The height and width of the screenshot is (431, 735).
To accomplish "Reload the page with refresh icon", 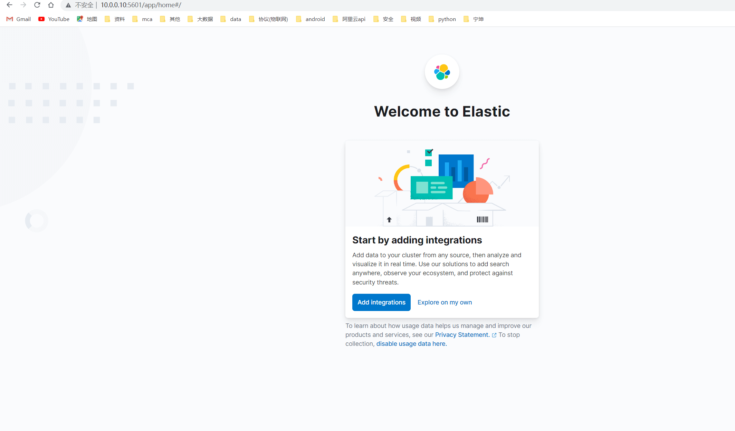I will [x=37, y=5].
